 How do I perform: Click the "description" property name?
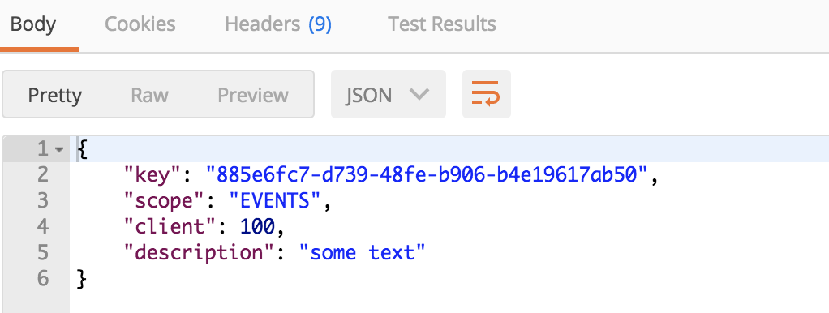point(193,253)
